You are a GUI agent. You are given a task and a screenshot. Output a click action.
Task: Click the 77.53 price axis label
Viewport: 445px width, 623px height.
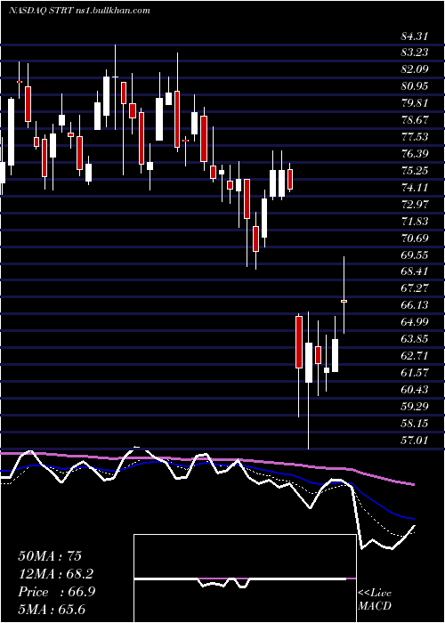[415, 137]
